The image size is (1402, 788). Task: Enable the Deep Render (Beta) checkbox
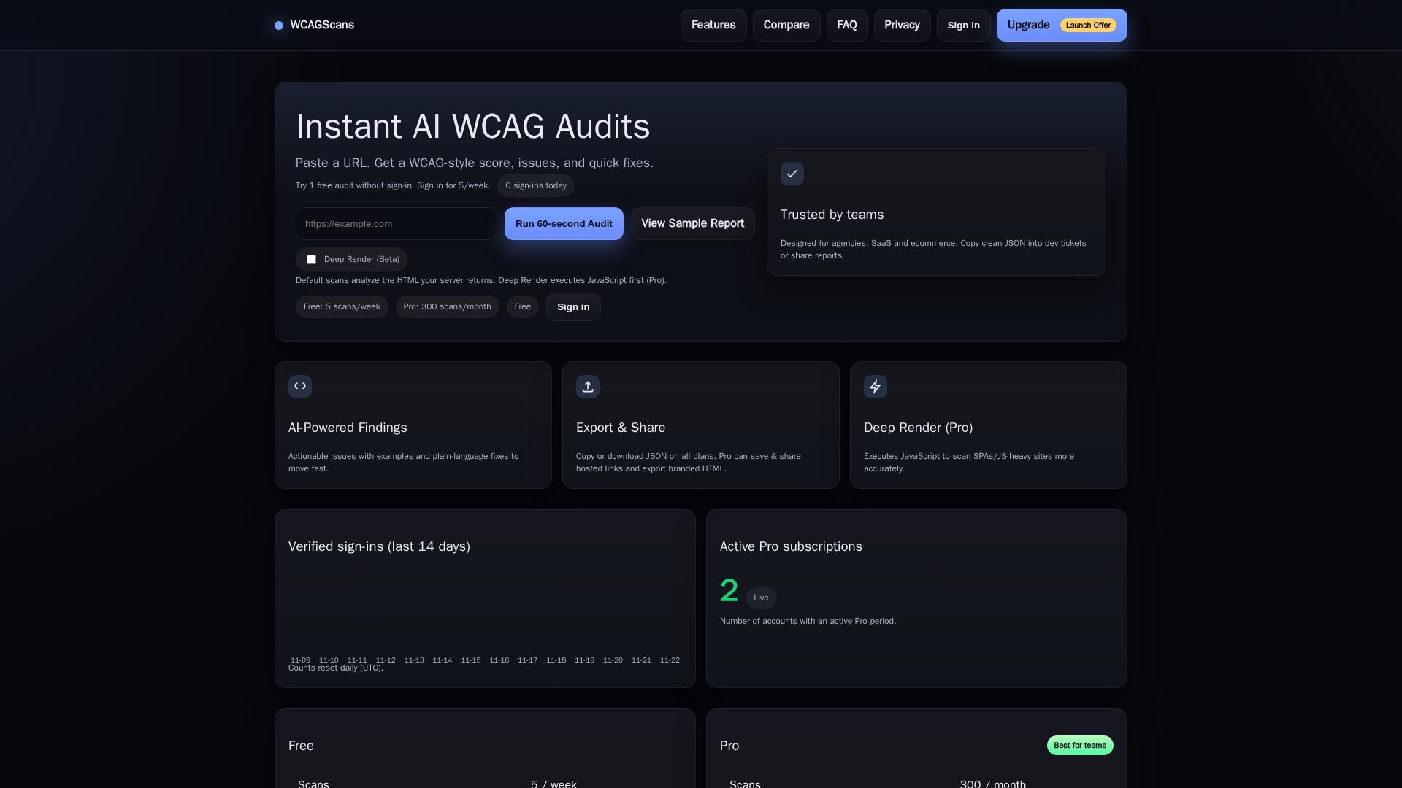(311, 260)
